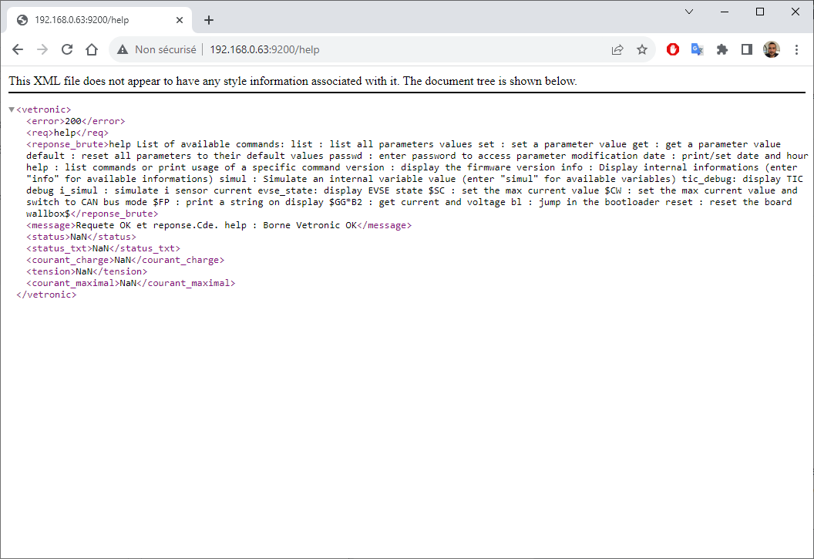Open a new browser tab
Viewport: 814px width, 559px height.
pos(209,20)
